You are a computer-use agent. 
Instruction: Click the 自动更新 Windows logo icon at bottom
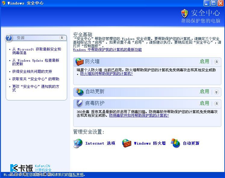coord(175,143)
